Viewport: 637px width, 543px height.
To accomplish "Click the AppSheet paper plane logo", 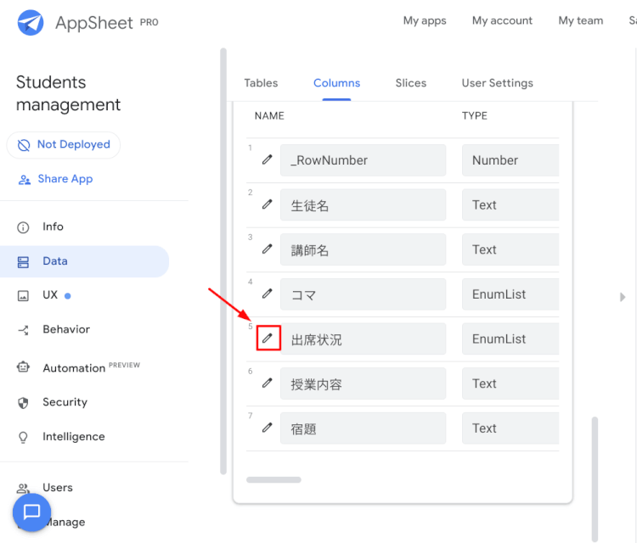I will coord(31,23).
